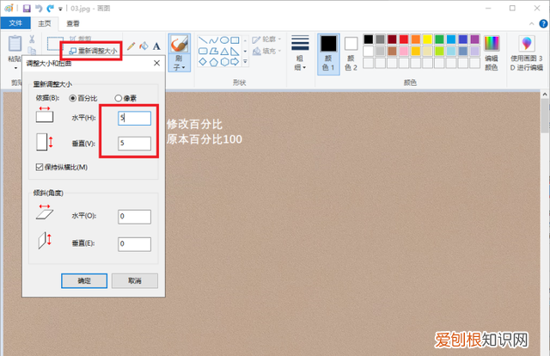Open the 轮廓 outline dropdown
The image size is (550, 356).
(x=266, y=40)
